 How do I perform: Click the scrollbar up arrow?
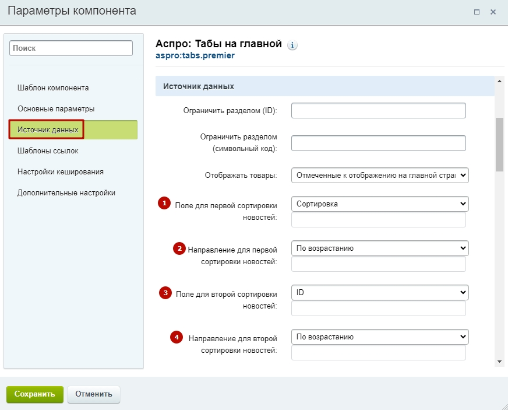pyautogui.click(x=499, y=81)
